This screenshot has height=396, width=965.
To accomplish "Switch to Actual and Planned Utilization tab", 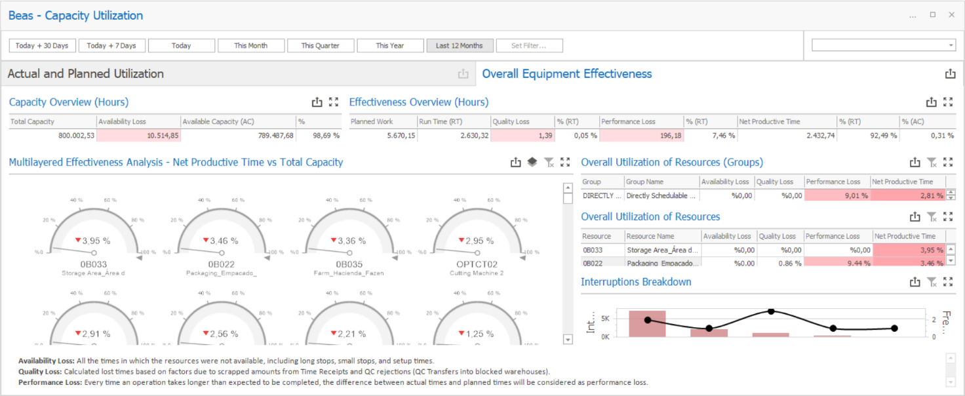I will tap(86, 74).
